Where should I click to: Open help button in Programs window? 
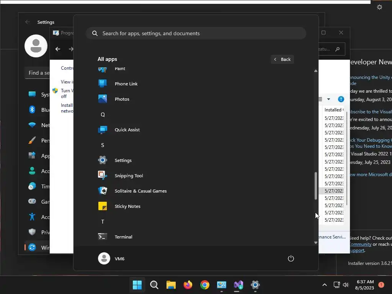341,99
